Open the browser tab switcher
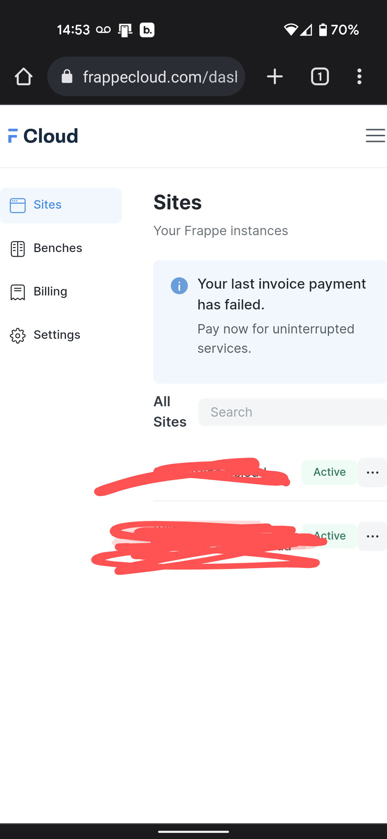This screenshot has width=387, height=839. coord(319,76)
